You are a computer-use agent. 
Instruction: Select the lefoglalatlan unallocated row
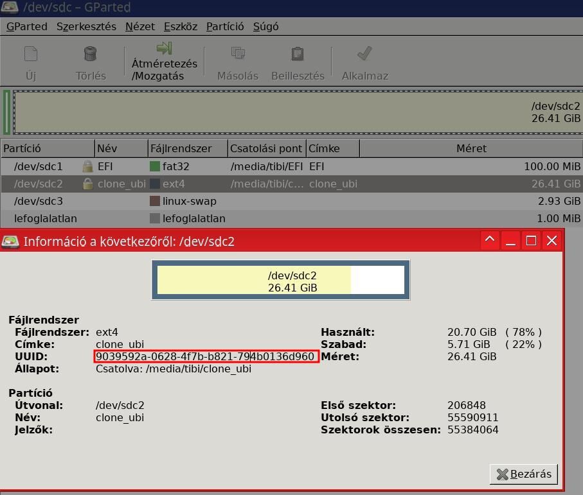tap(292, 218)
